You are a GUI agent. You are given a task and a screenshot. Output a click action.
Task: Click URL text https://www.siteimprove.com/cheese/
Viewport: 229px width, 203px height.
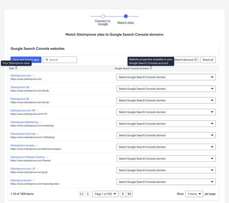click(x=31, y=161)
